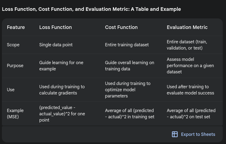This screenshot has height=144, width=226.
Task: Click the Export to Sheets table icon
Action: pyautogui.click(x=175, y=134)
